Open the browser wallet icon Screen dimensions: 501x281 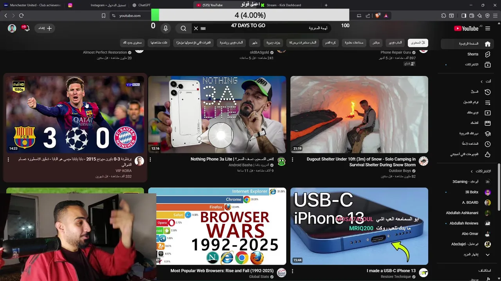(x=472, y=16)
